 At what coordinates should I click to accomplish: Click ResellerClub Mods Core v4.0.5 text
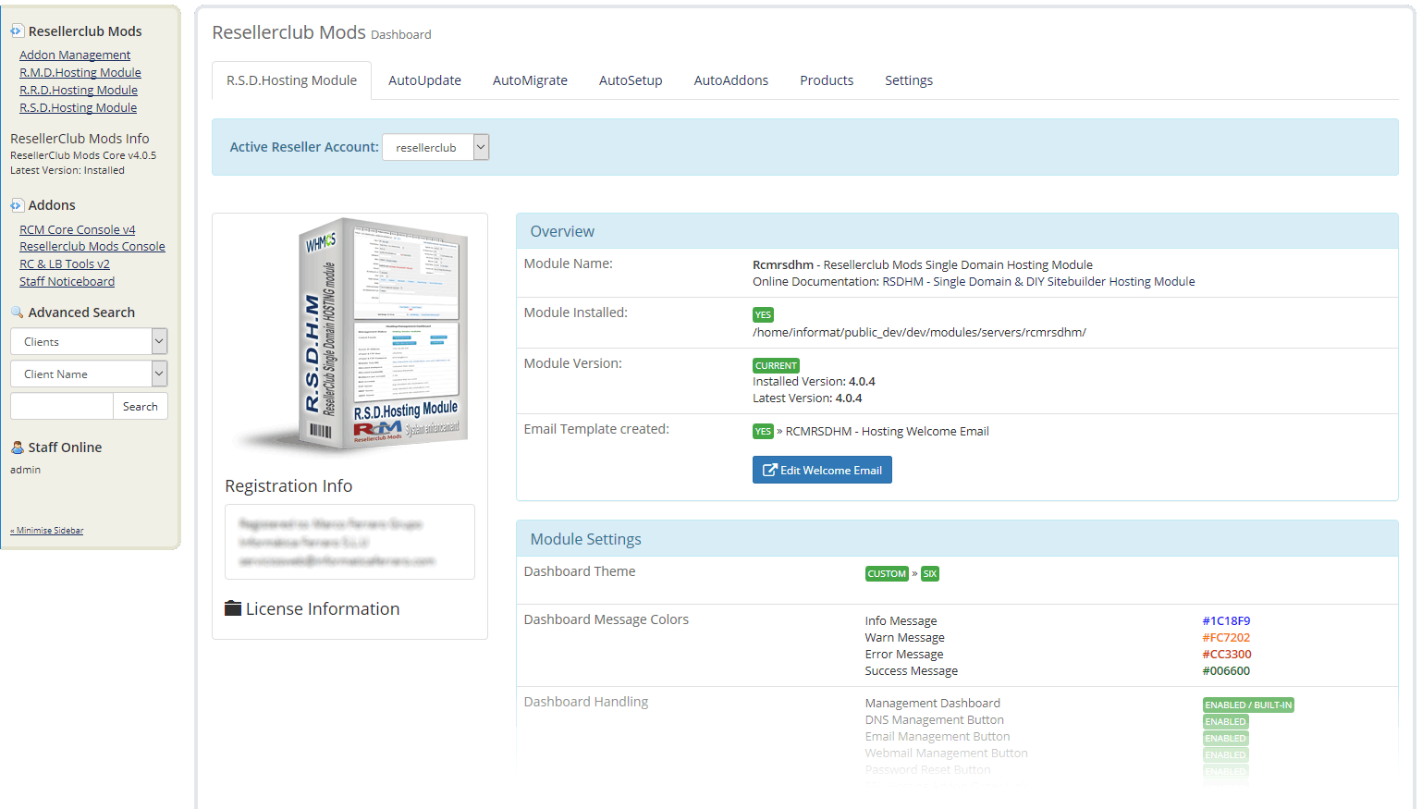pos(83,156)
